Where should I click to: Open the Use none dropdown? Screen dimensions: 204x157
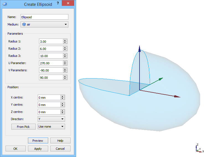(51, 126)
